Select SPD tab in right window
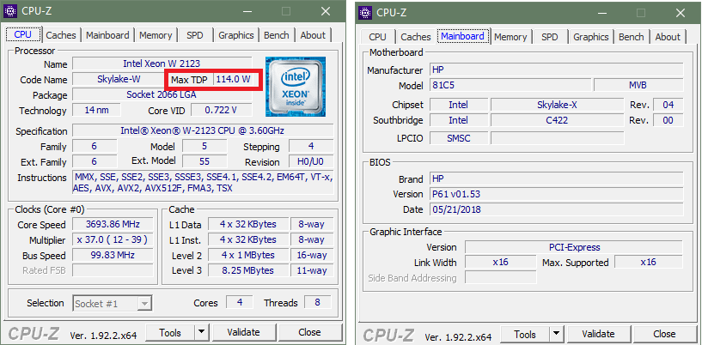702x345 pixels. coord(550,37)
